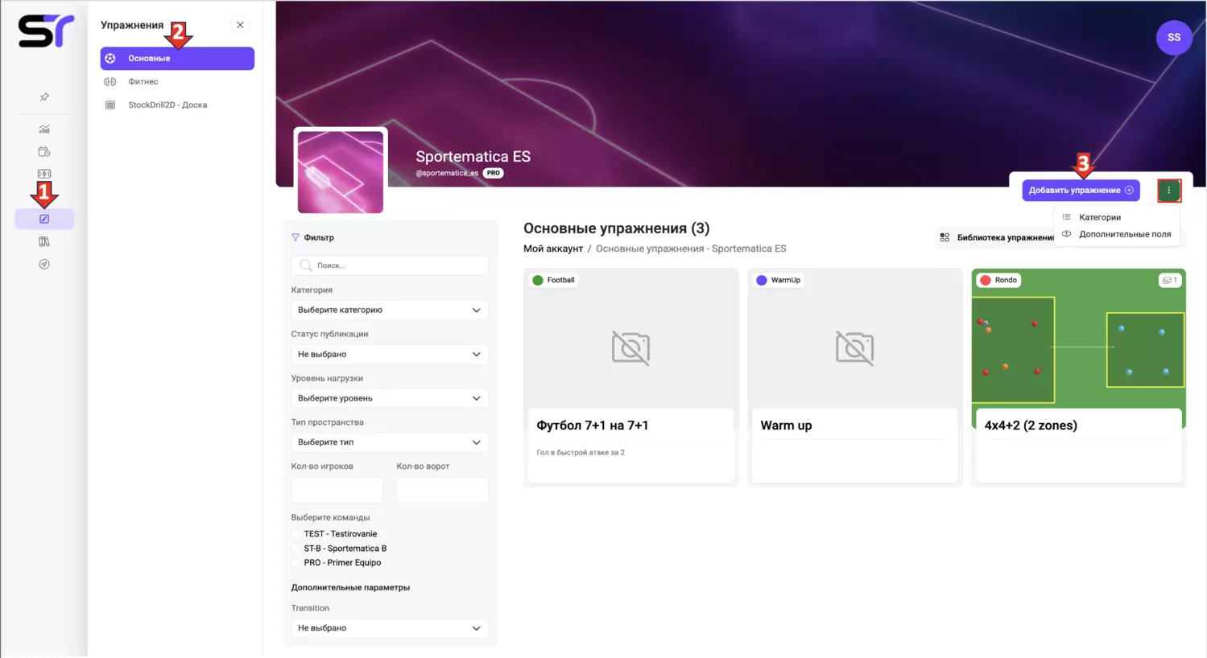Toggle PRO - Primer Equipo team checkbox
Screen dimensions: 1207x658
[x=296, y=563]
